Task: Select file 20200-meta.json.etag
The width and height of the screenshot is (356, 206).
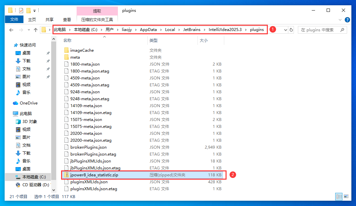Action: click(x=91, y=140)
